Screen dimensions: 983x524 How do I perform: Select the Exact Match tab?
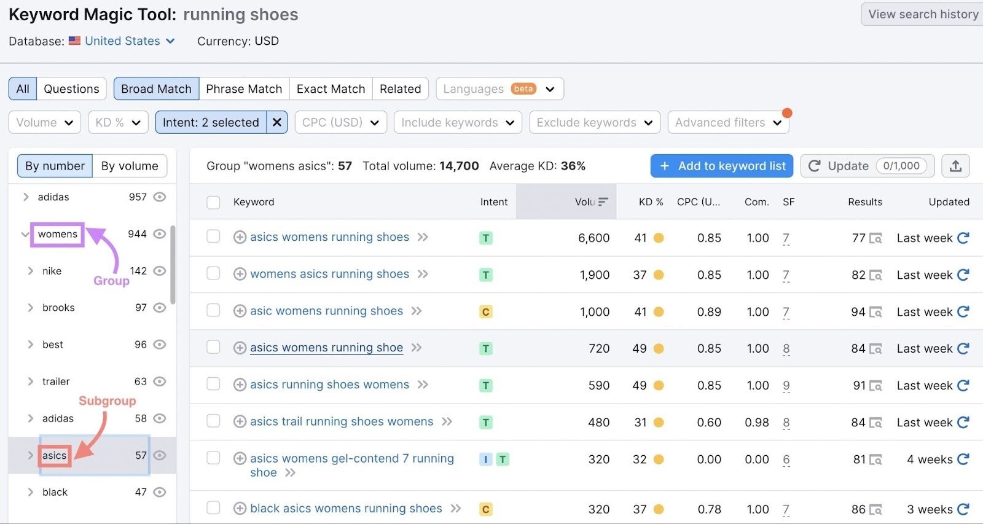tap(331, 88)
